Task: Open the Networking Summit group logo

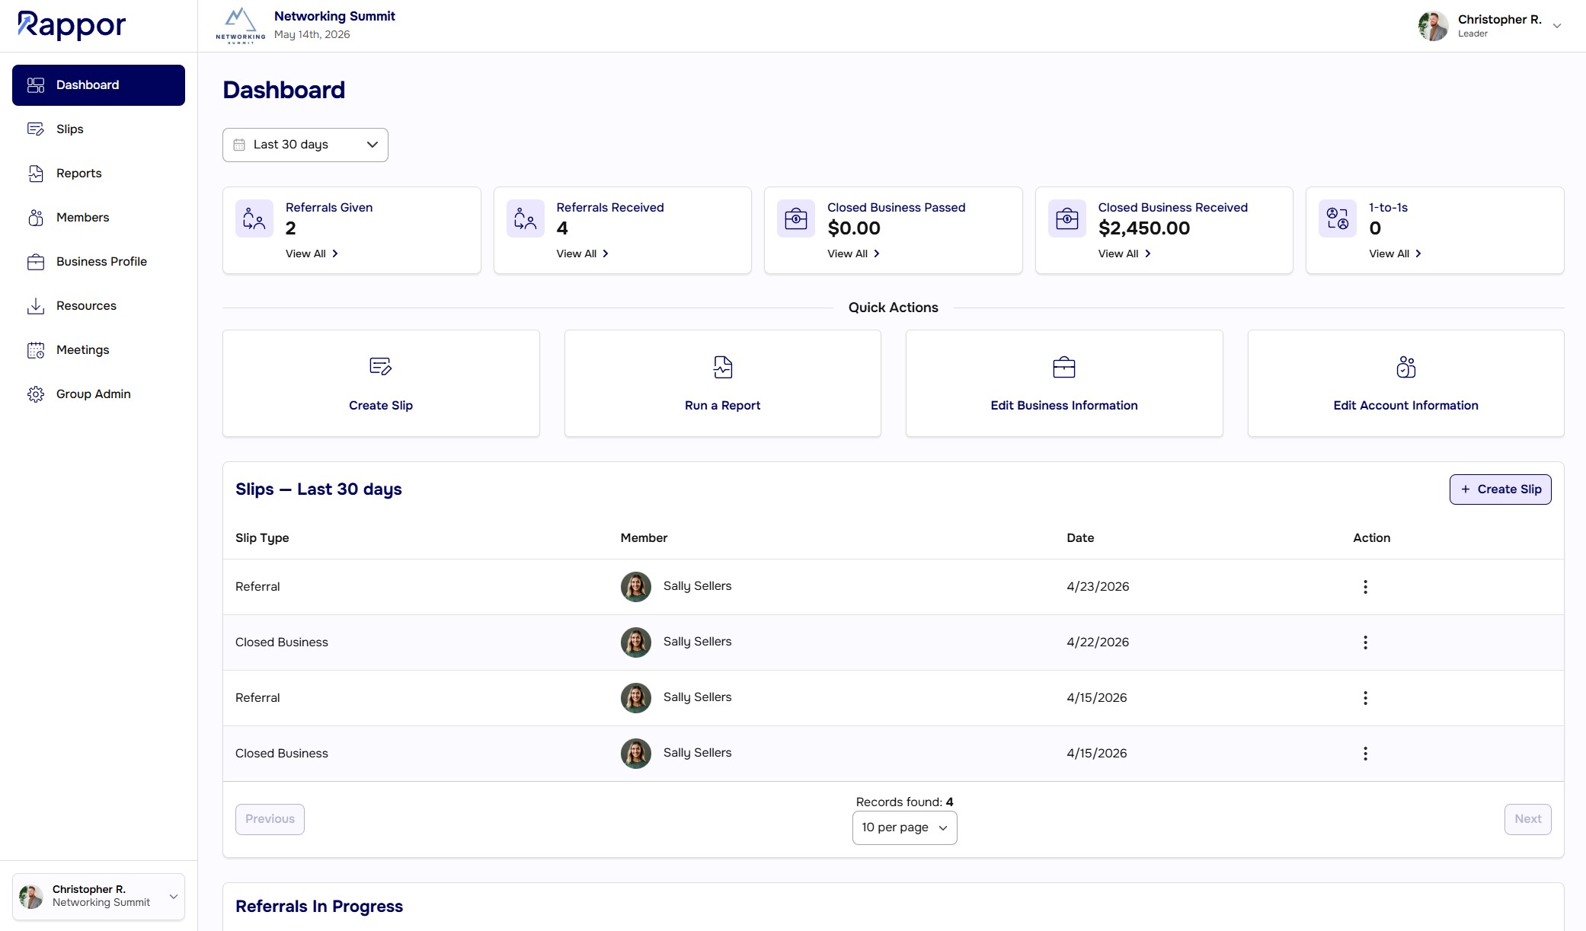Action: pos(241,25)
